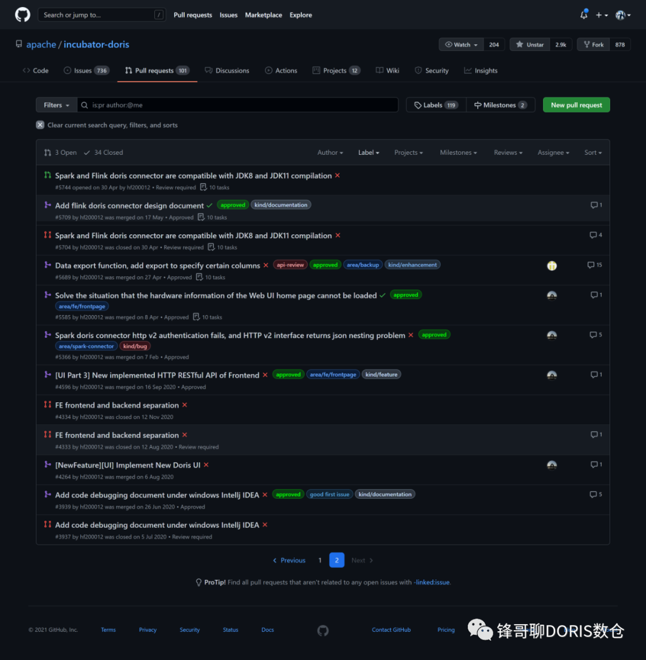This screenshot has height=660, width=646.
Task: Click the tasks icon on PR #5744
Action: click(x=203, y=187)
